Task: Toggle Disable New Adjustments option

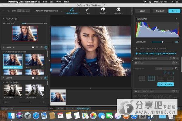Action: (x=136, y=49)
